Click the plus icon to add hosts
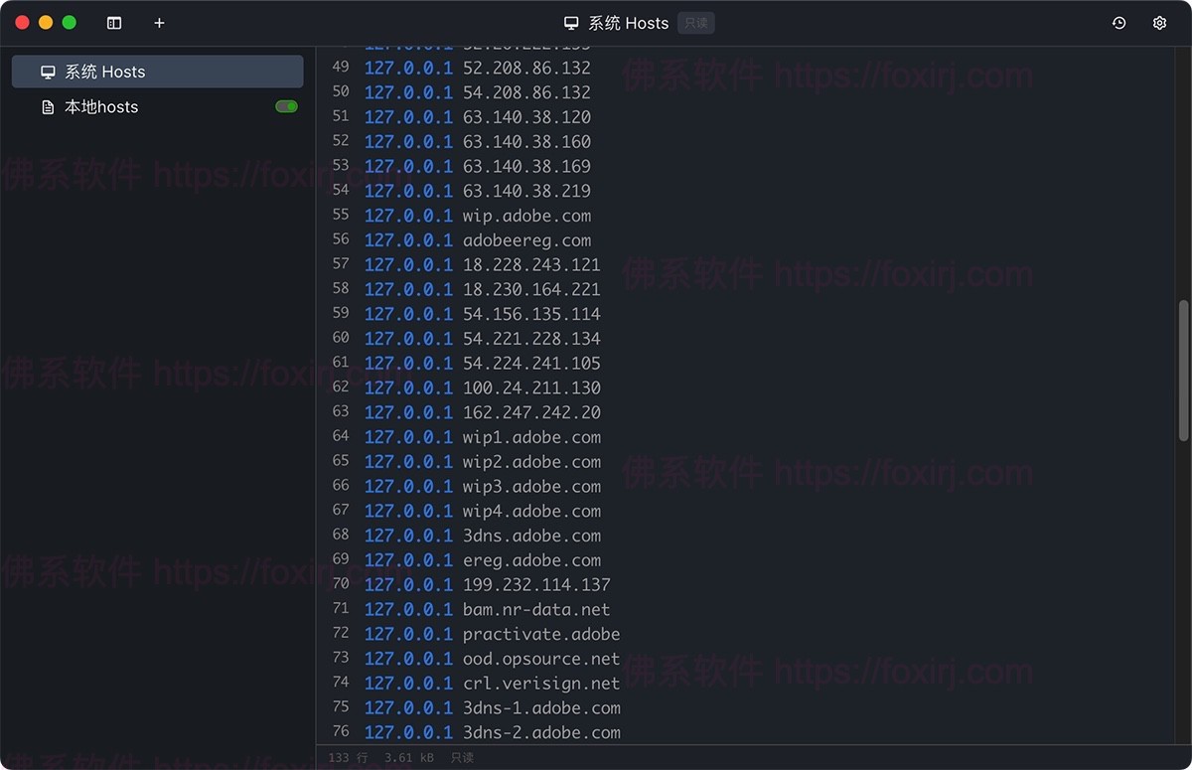1192x770 pixels. coord(159,23)
